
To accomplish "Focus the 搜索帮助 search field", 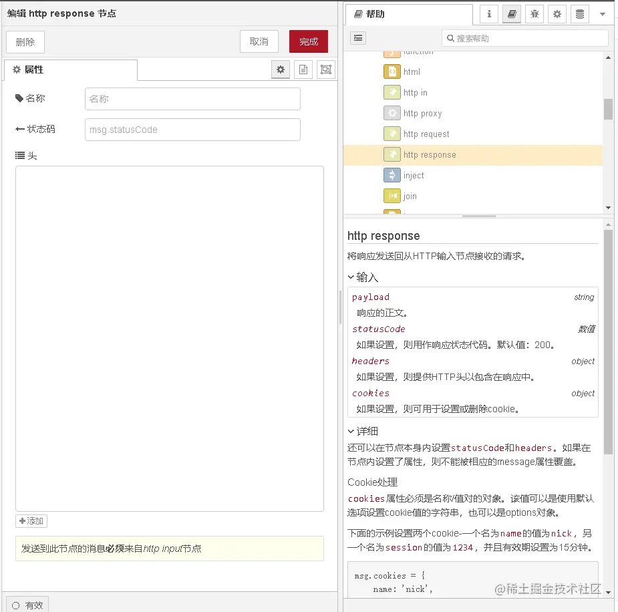I will click(525, 38).
